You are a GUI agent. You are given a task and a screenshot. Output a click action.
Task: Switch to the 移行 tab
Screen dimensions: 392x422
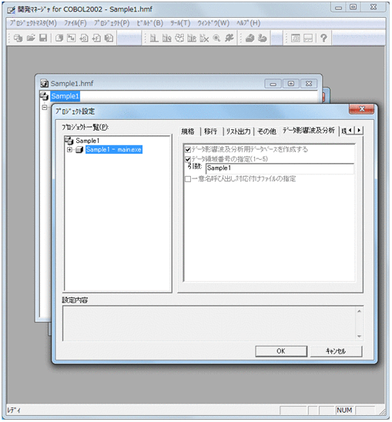pos(210,131)
